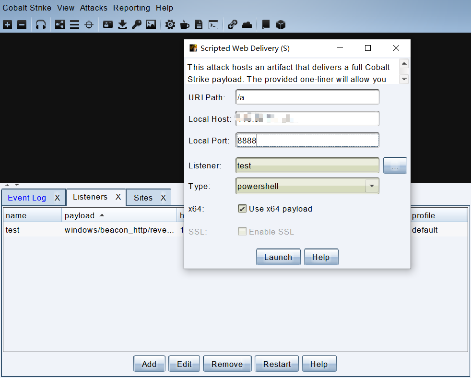Click the document Office macro icon
Image resolution: width=471 pixels, height=378 pixels.
(x=199, y=24)
